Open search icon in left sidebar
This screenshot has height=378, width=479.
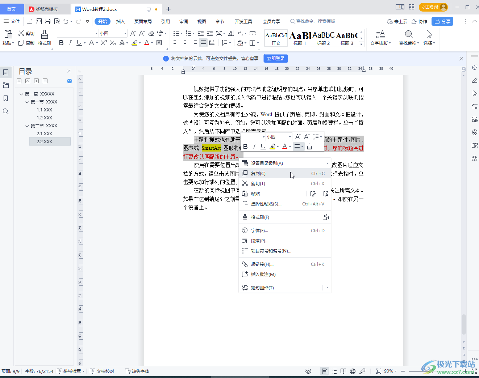(6, 111)
